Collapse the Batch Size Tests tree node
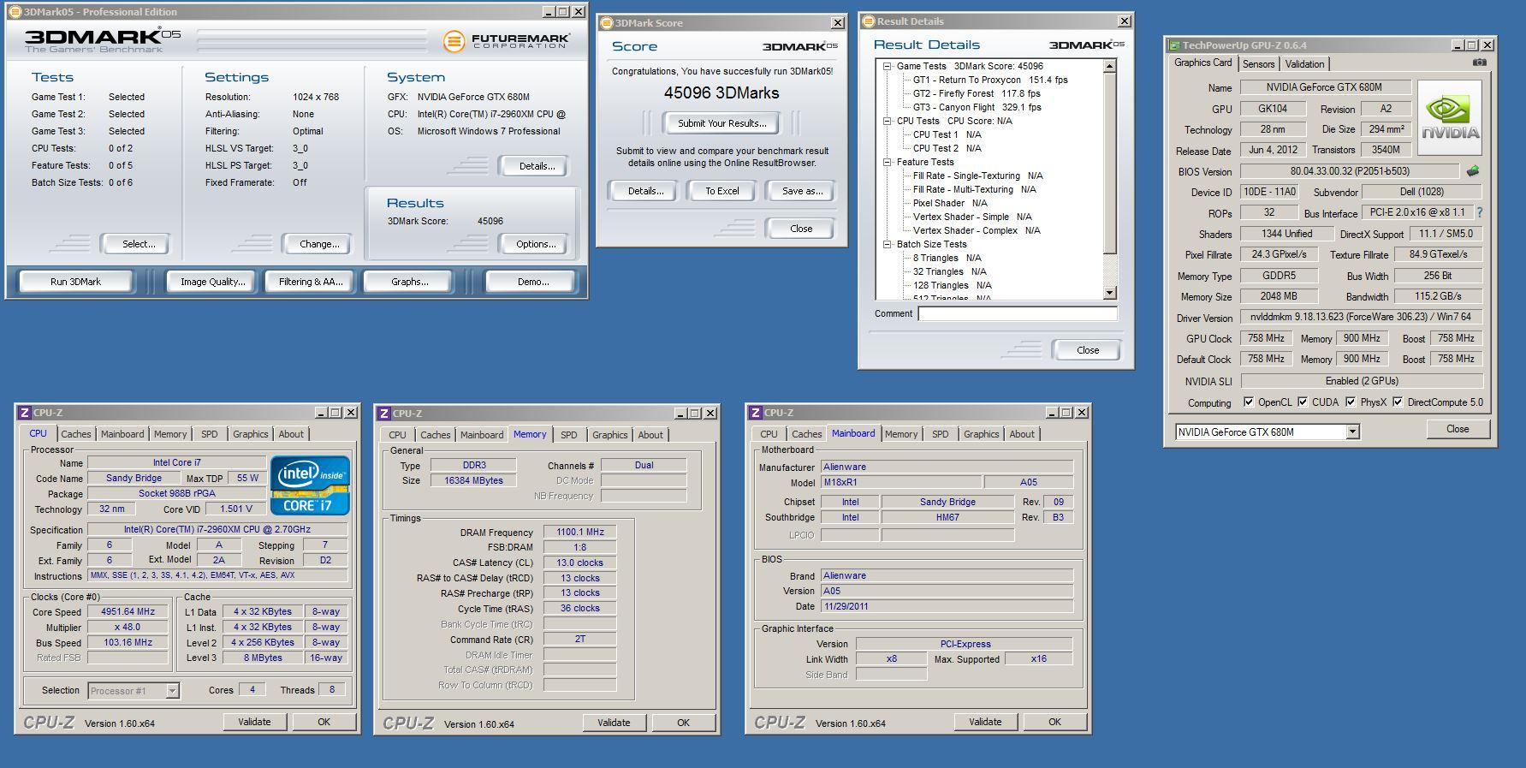The image size is (1526, 768). click(888, 244)
